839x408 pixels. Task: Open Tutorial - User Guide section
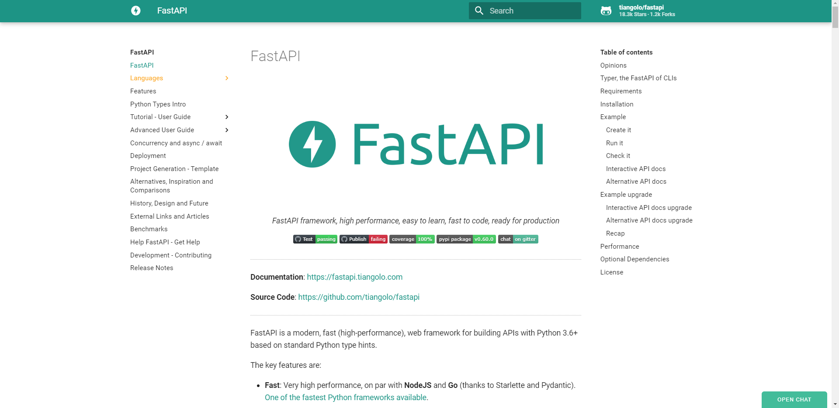point(160,117)
